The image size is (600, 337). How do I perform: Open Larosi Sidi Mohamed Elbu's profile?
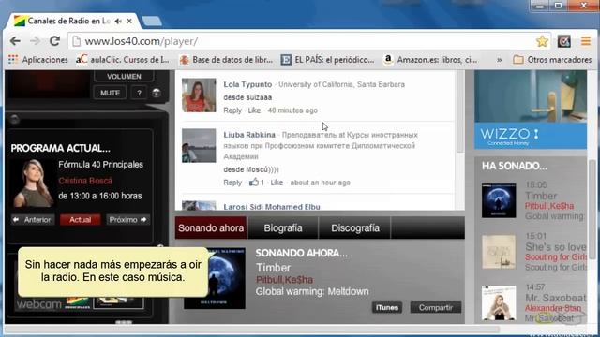pyautogui.click(x=272, y=207)
